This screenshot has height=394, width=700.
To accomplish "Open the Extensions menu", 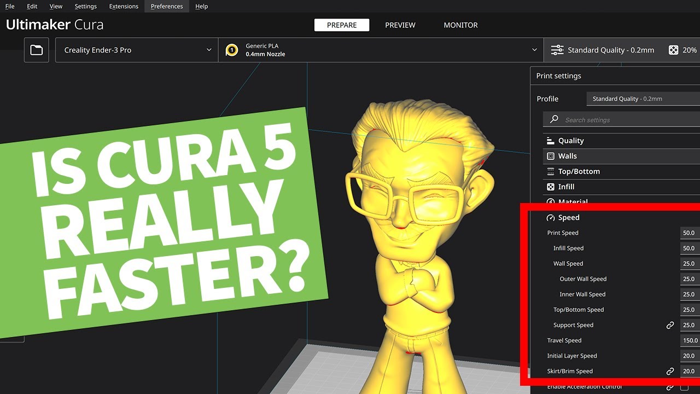I will tap(124, 6).
